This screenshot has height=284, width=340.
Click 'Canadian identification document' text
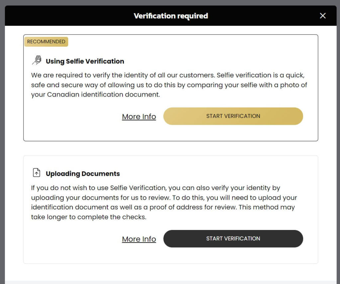(x=104, y=95)
